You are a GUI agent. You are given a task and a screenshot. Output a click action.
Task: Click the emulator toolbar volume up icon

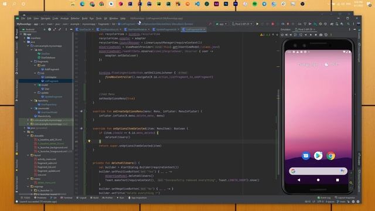(x=287, y=35)
